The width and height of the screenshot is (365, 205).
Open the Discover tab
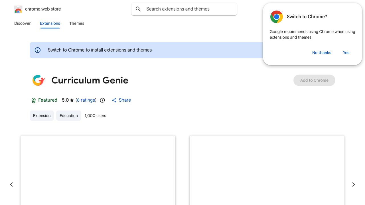[23, 23]
